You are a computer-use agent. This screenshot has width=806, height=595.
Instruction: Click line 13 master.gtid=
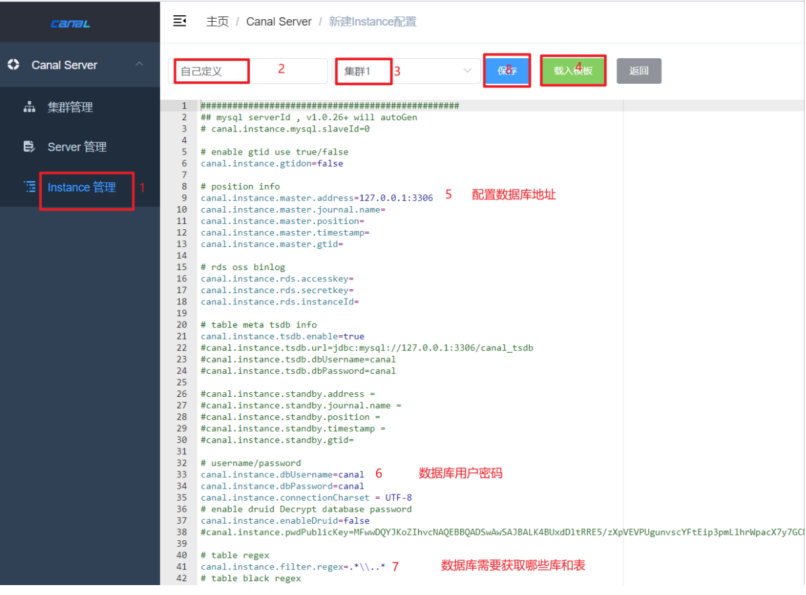pyautogui.click(x=272, y=244)
